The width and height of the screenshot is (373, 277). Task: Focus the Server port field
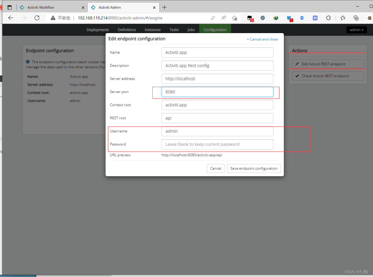[217, 92]
